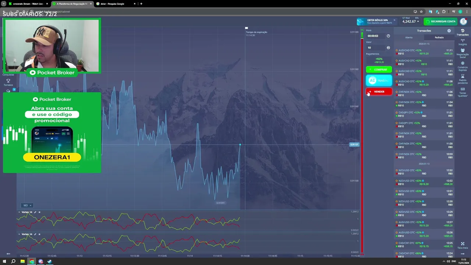Screen dimensions: 471x265
Task: Open Negociação Social panel
Action: click(x=463, y=54)
